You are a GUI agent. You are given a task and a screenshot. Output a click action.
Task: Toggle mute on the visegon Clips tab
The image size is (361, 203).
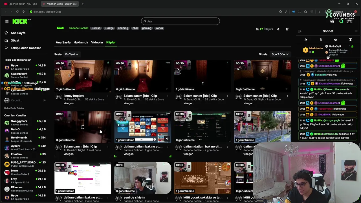click(44, 4)
